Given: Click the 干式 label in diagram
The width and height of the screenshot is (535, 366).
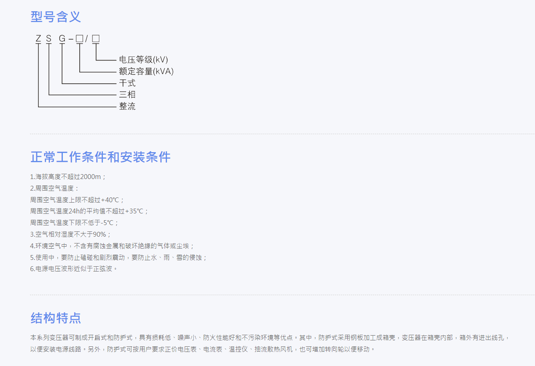Looking at the screenshot, I should click(x=127, y=83).
